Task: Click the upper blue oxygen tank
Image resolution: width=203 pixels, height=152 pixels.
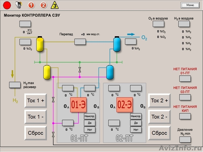Action: (x=117, y=44)
